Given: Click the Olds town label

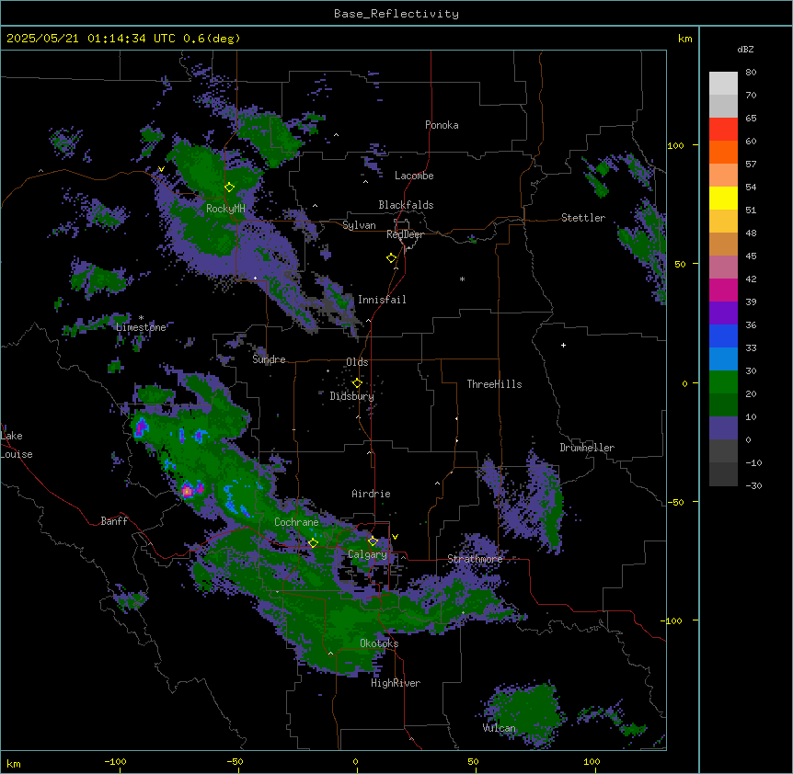Looking at the screenshot, I should (x=357, y=362).
